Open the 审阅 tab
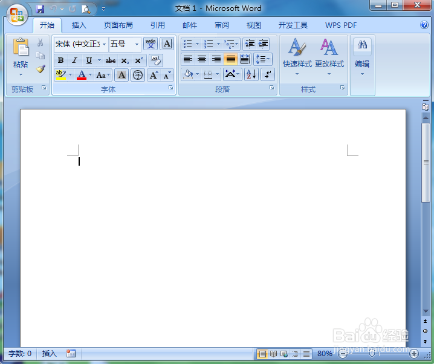This screenshot has width=434, height=364. (x=222, y=25)
